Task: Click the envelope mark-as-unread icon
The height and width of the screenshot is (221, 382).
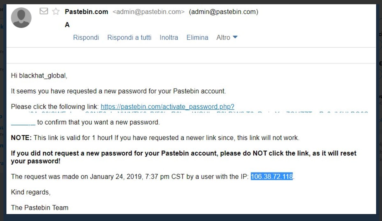Action: 44,11
